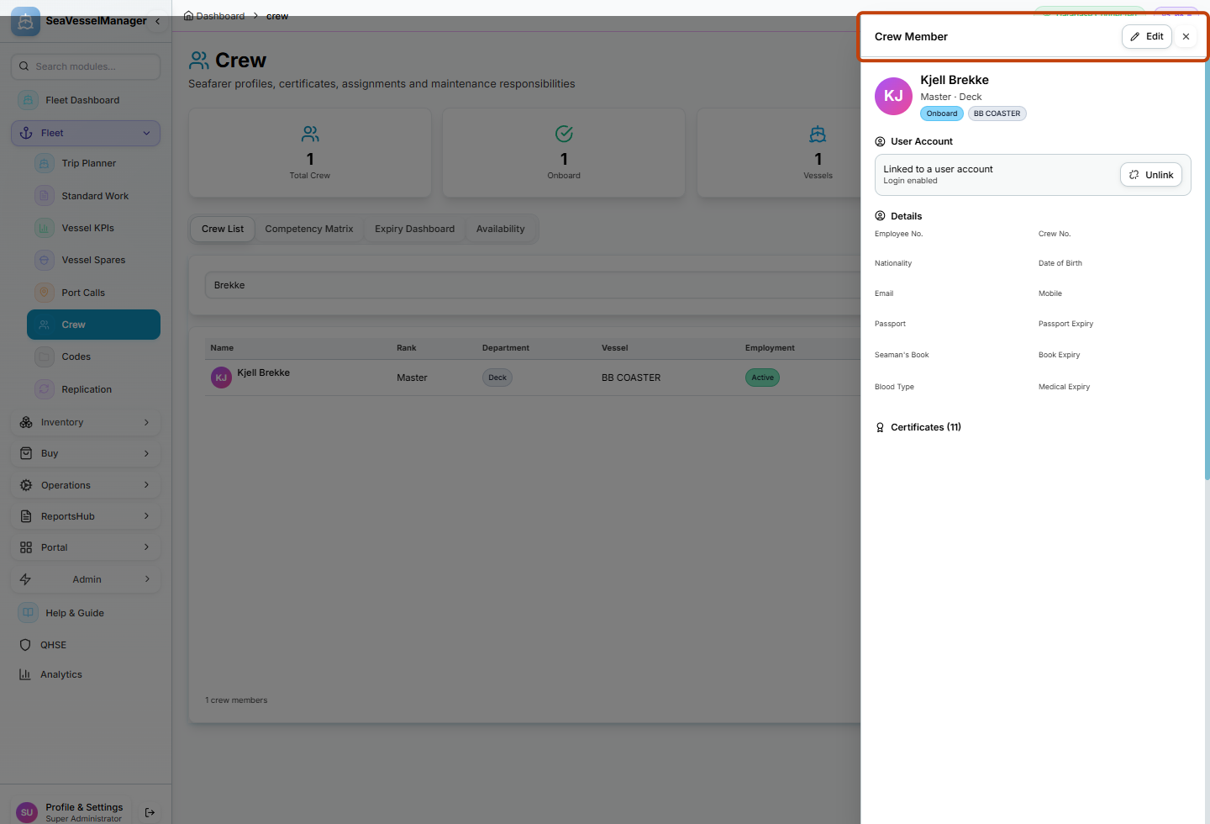Close the Crew Member panel
The width and height of the screenshot is (1210, 824).
pos(1186,36)
